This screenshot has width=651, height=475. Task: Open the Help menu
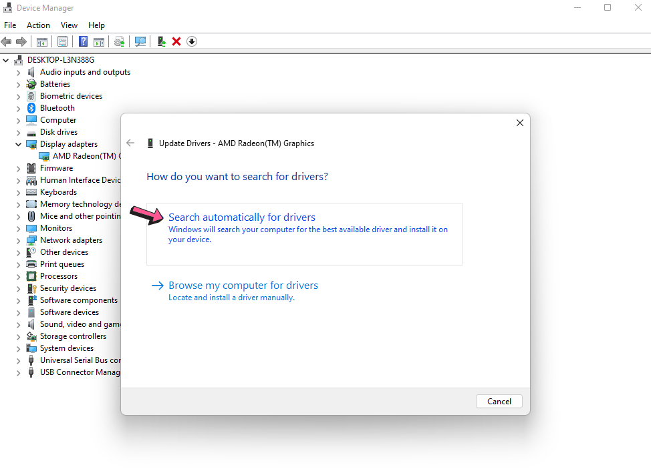tap(96, 25)
